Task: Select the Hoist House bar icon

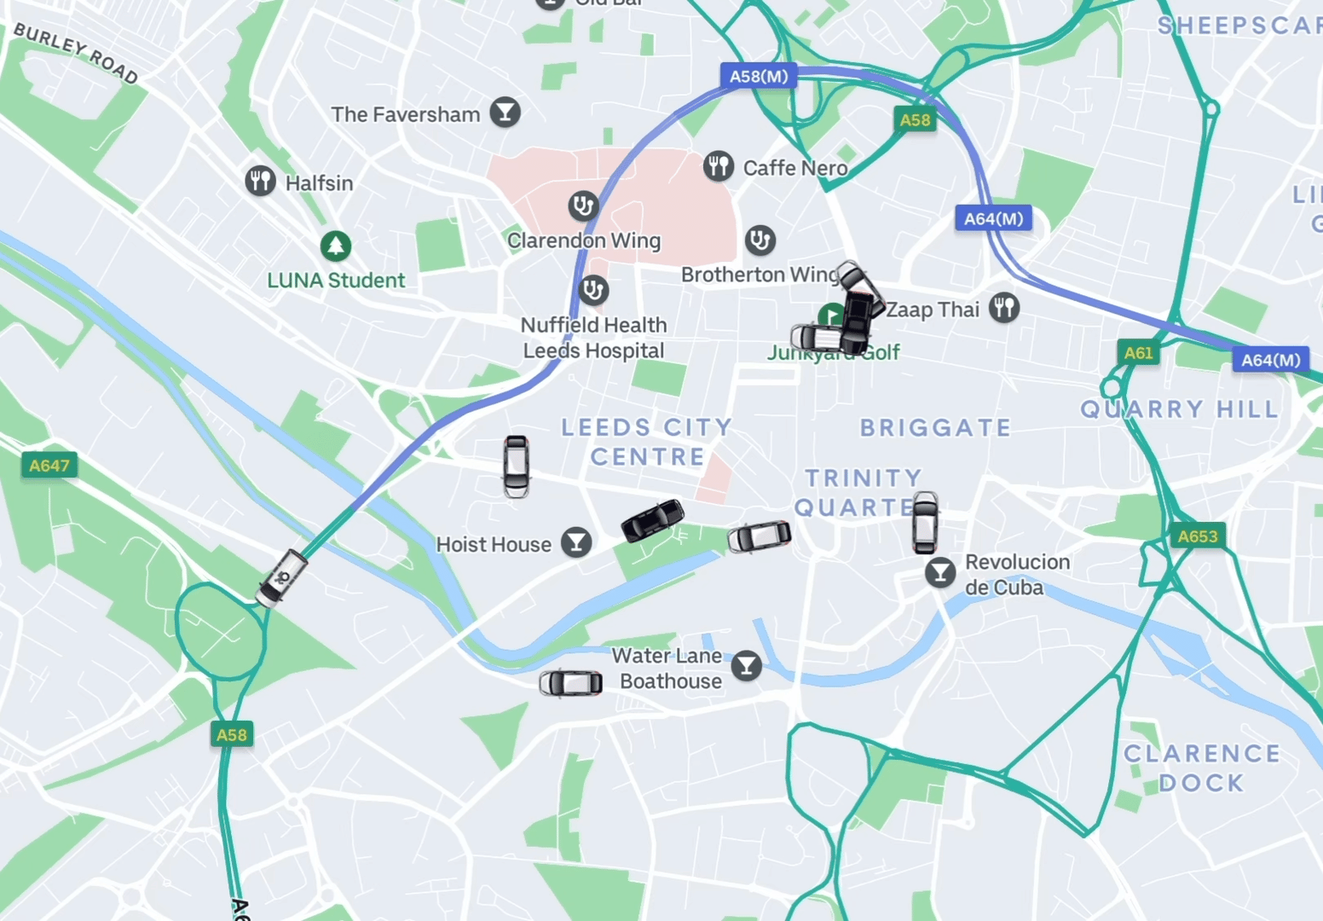Action: [x=576, y=542]
